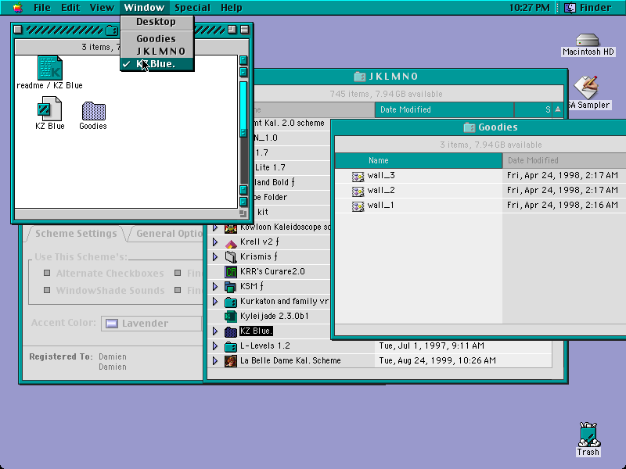
Task: Choose Desktop from the Window menu
Action: 157,22
